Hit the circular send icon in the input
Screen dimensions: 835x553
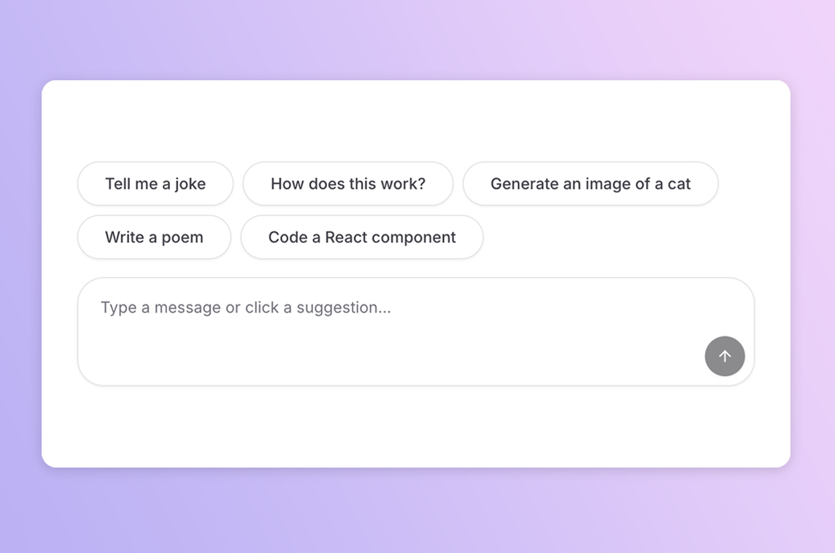click(x=725, y=356)
